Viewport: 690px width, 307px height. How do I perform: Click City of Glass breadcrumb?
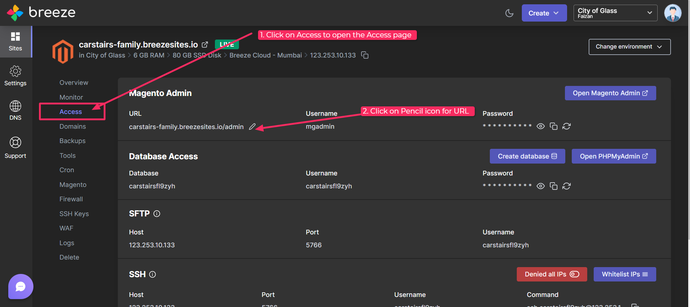coord(106,55)
